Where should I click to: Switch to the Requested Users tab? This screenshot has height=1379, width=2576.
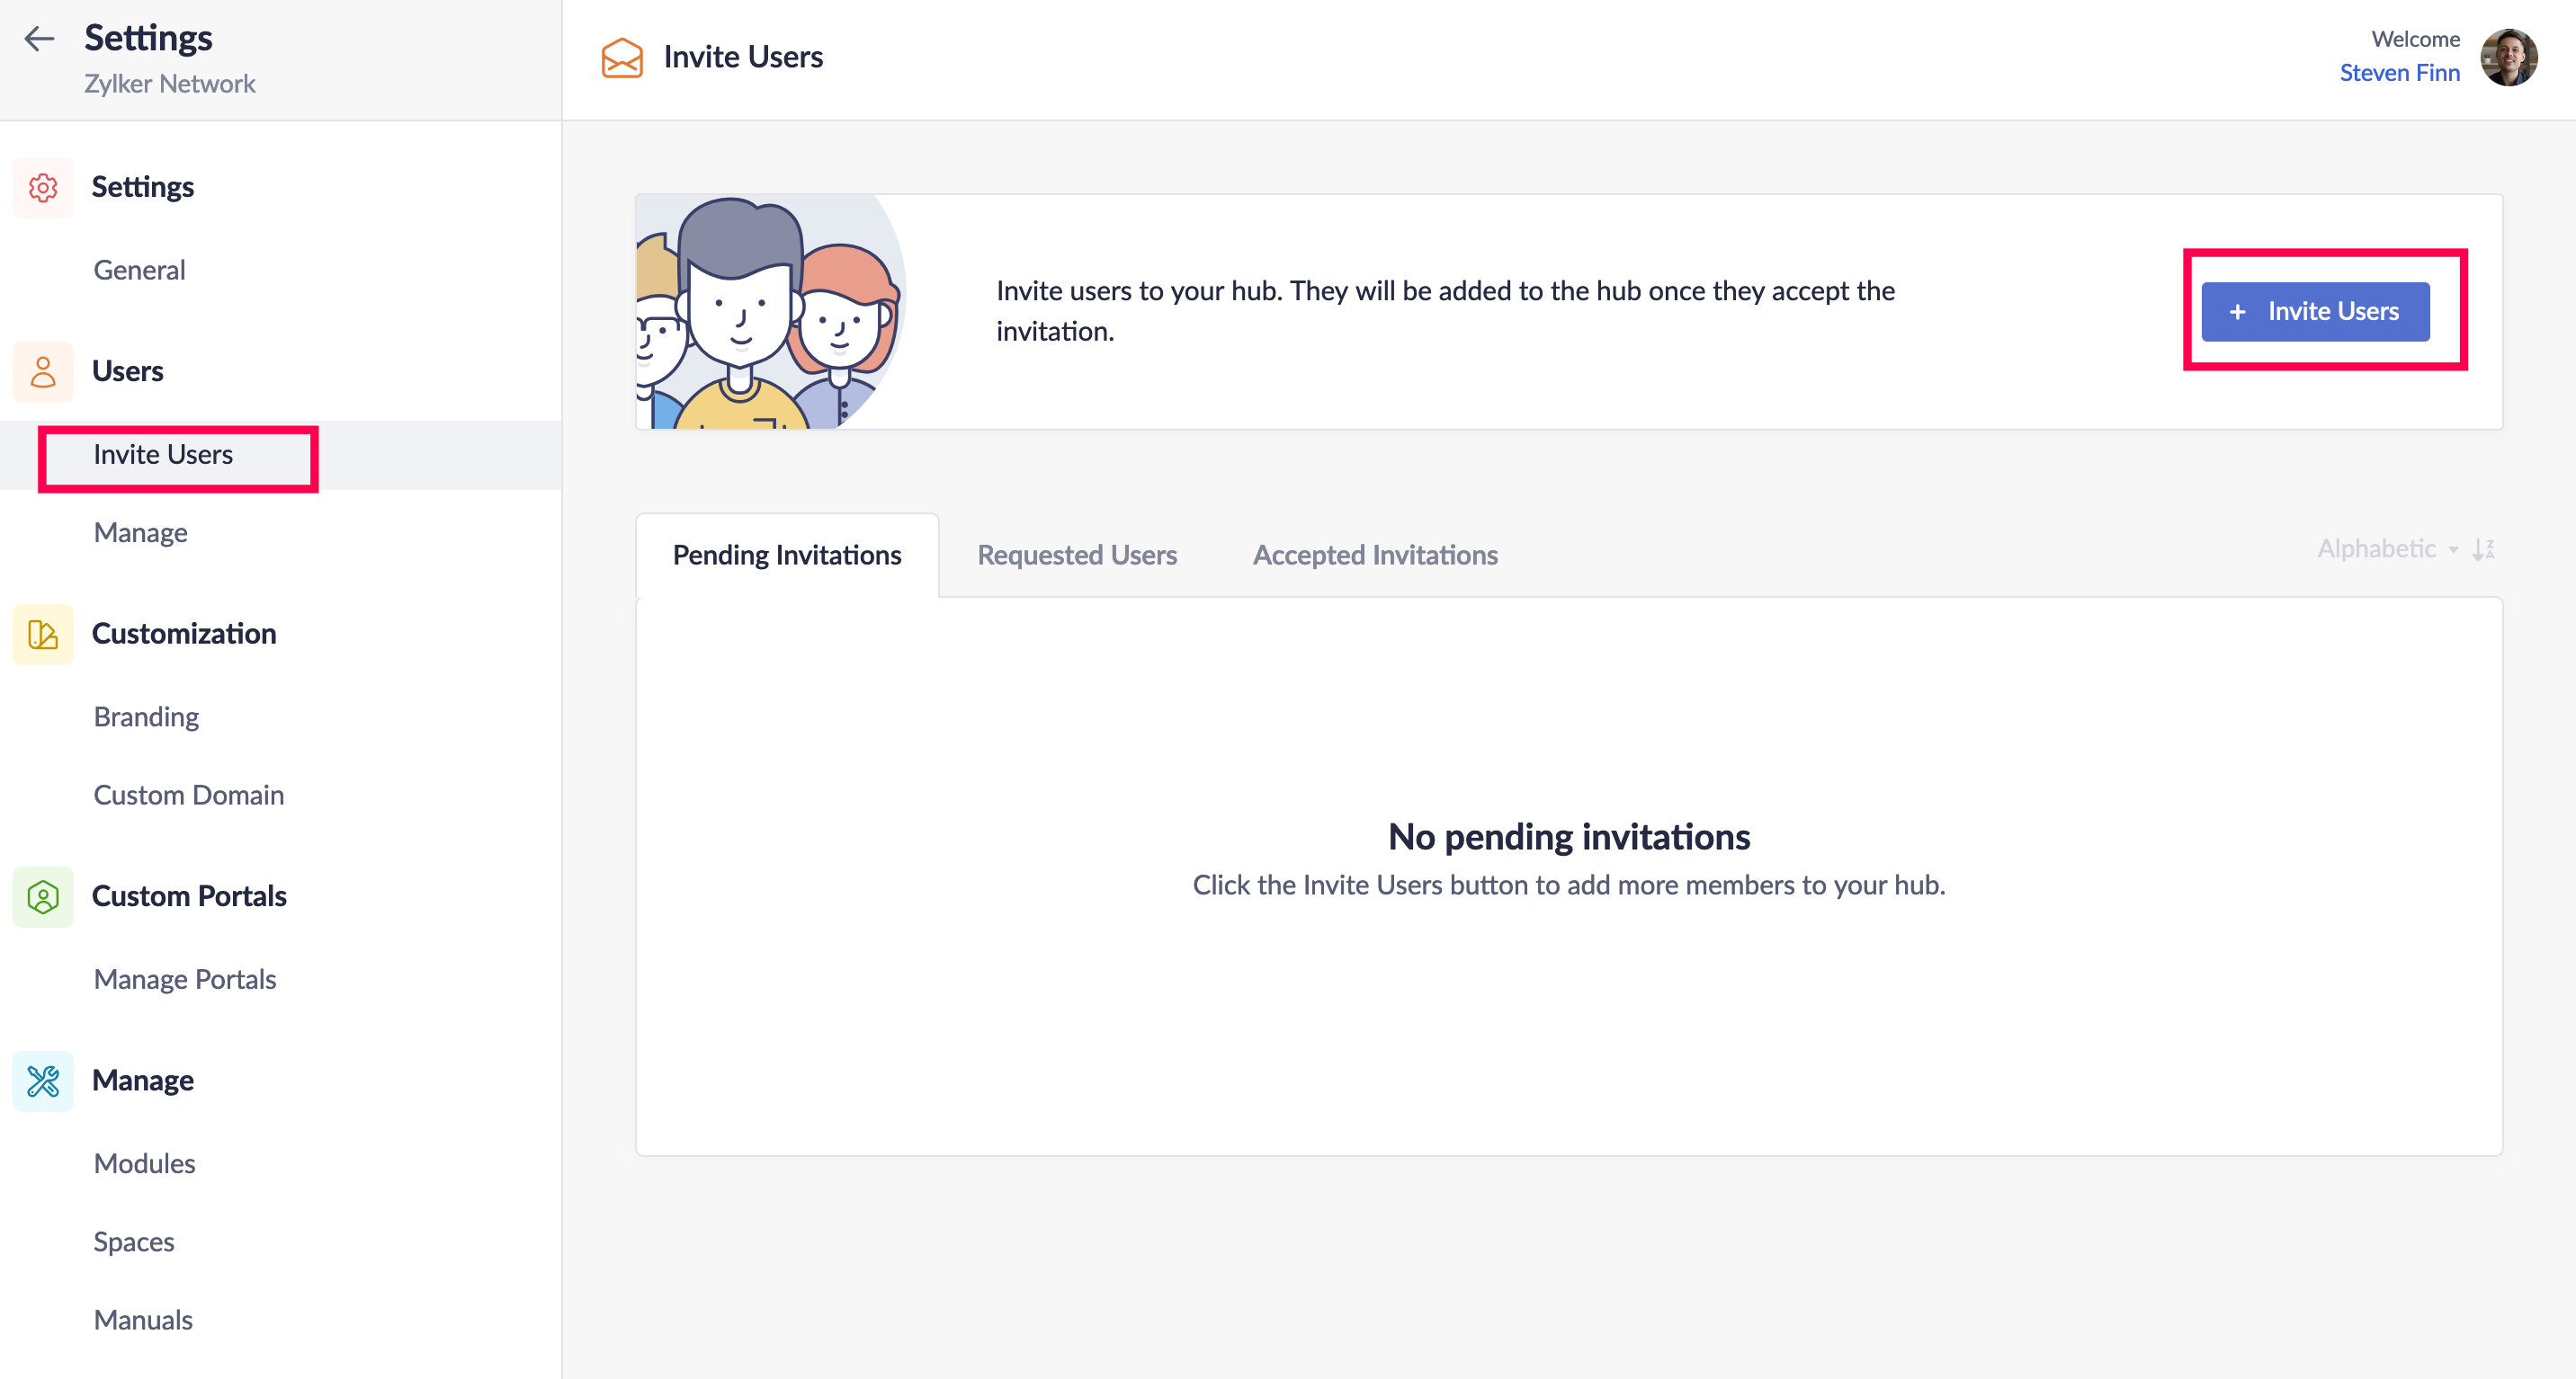[x=1077, y=555]
